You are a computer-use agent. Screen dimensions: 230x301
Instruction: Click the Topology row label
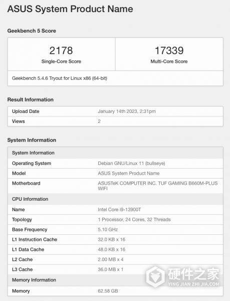(x=22, y=220)
